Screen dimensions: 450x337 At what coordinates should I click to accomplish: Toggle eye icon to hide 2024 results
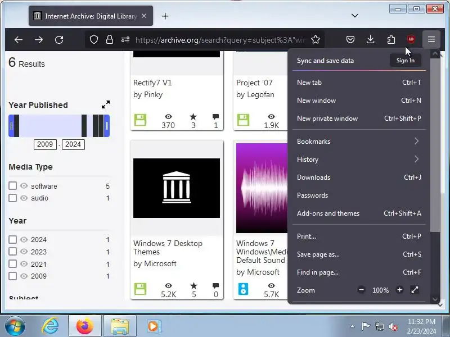[24, 240]
